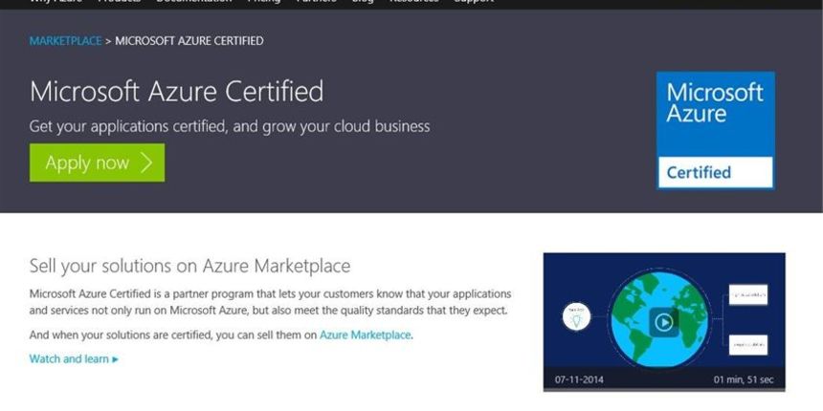Open the MARKETPLACE breadcrumb link

66,41
